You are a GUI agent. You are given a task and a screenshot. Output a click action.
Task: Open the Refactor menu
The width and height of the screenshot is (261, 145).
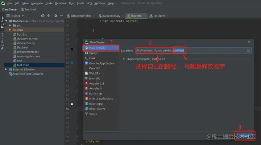[x=61, y=3]
